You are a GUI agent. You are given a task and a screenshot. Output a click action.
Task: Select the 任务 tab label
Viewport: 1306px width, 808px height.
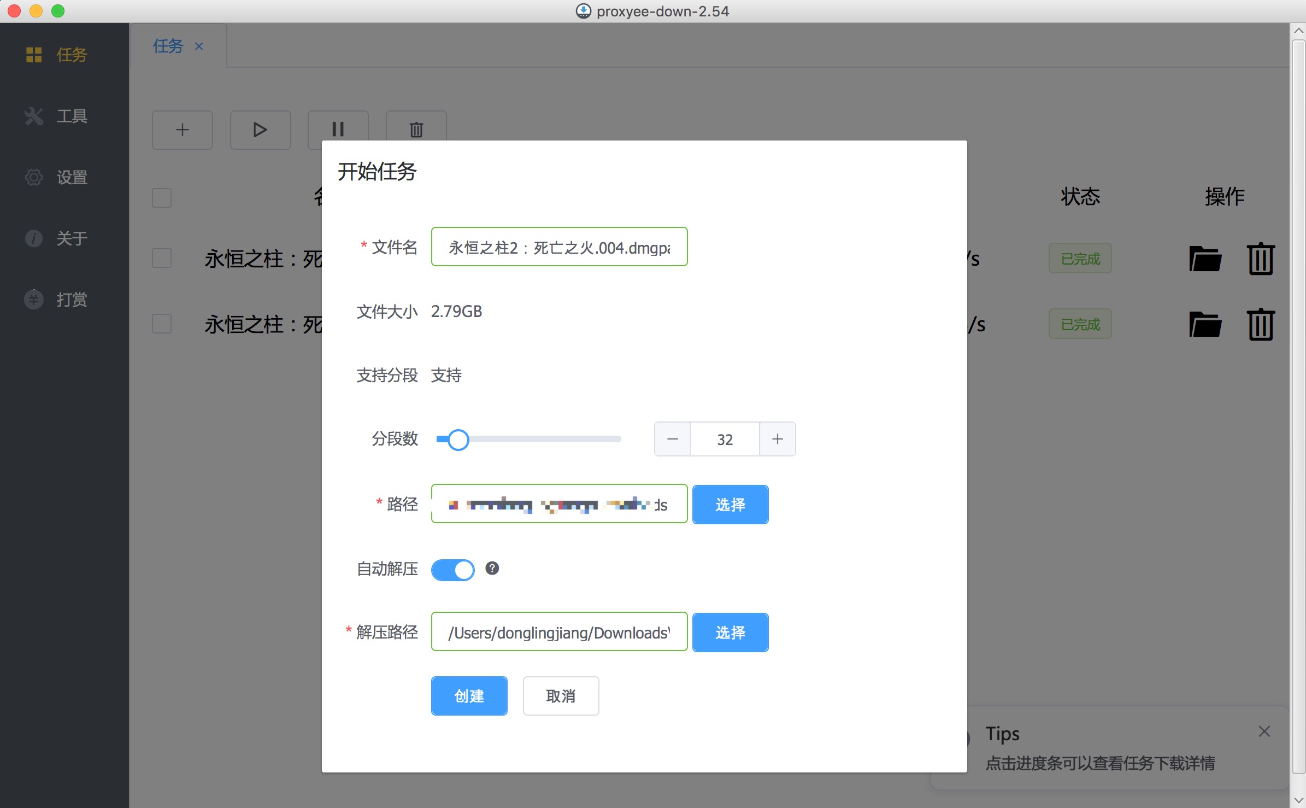[168, 46]
